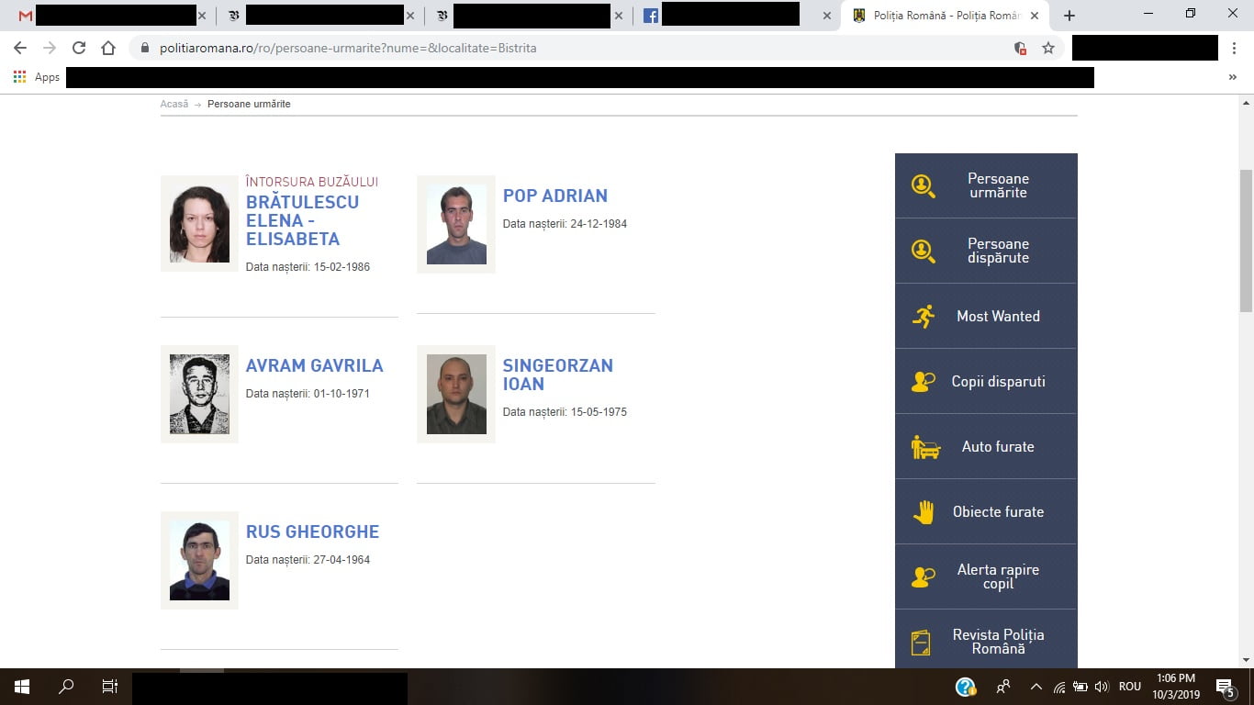Viewport: 1254px width, 705px height.
Task: Close the Poliția Română tab
Action: tap(1035, 16)
